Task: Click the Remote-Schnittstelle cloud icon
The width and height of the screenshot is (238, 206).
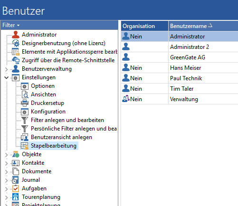Action: [x=16, y=60]
